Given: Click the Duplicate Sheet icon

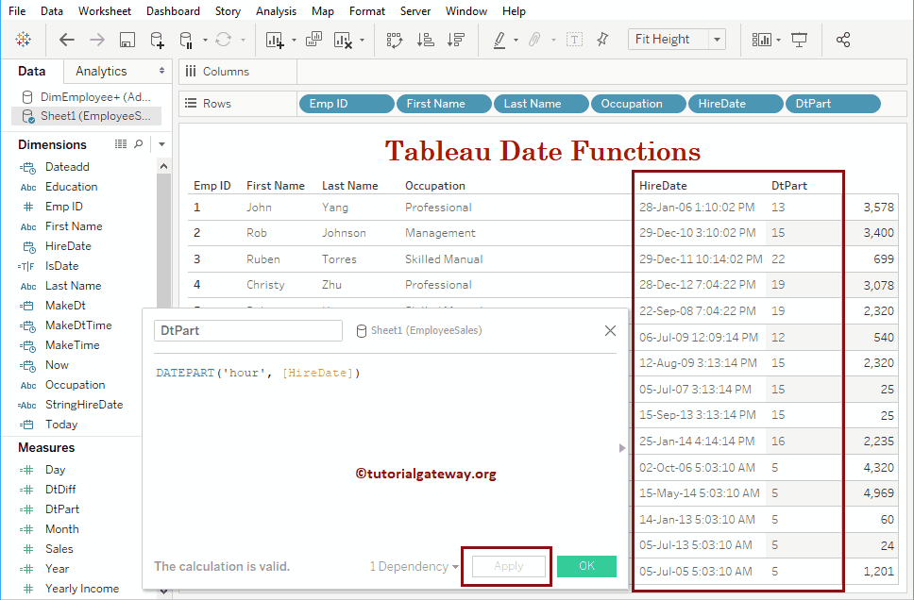Looking at the screenshot, I should pos(313,40).
